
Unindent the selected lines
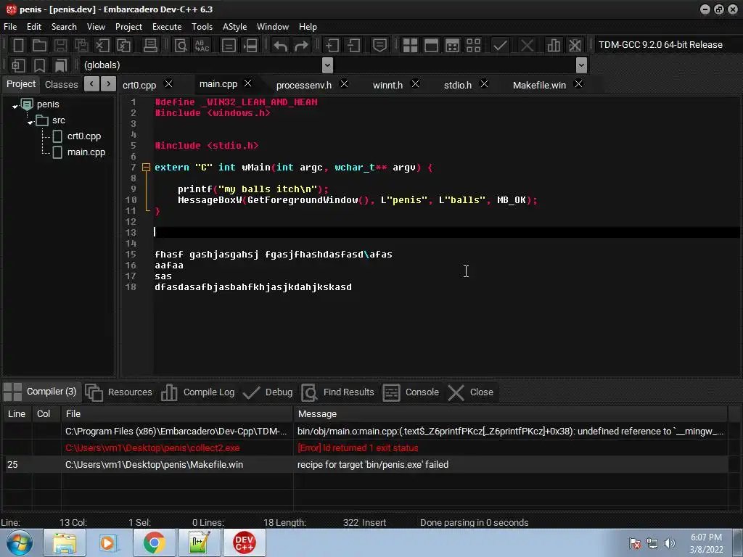tap(353, 46)
